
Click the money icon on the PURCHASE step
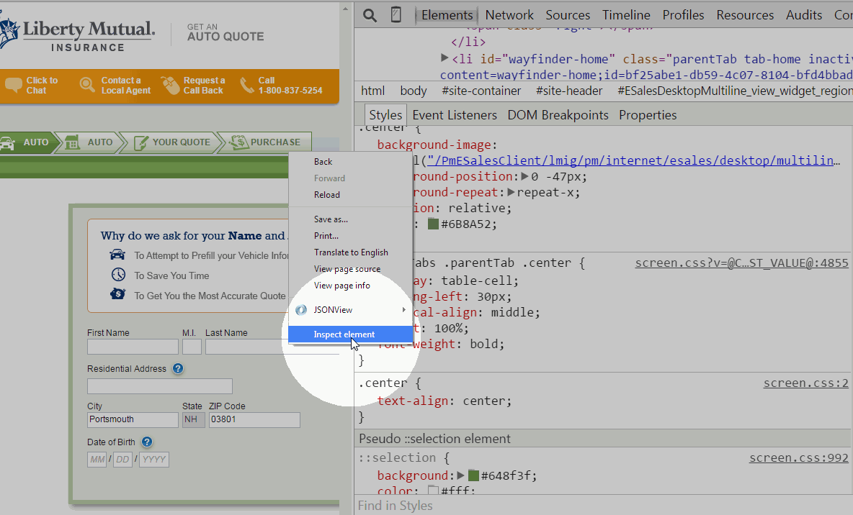click(238, 142)
